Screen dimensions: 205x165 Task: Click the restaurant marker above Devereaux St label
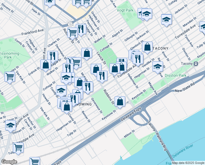[88, 87]
